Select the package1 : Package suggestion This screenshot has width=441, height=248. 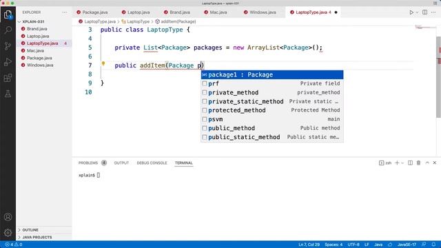click(x=272, y=75)
